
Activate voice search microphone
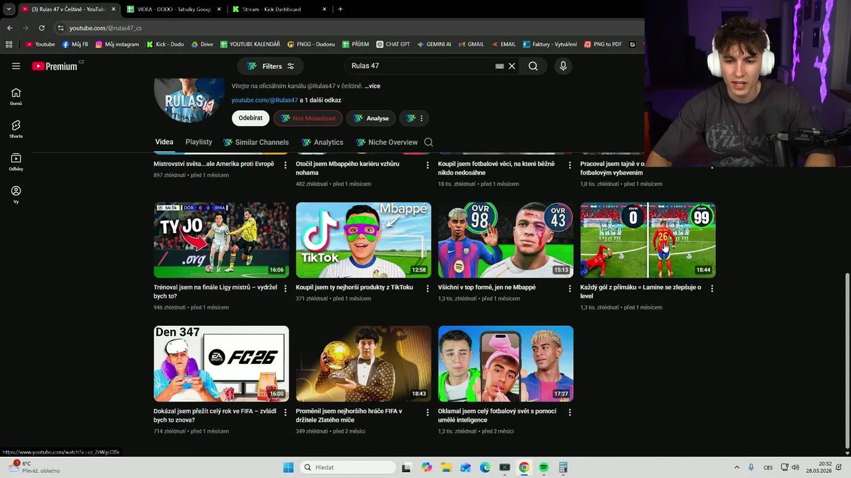563,66
